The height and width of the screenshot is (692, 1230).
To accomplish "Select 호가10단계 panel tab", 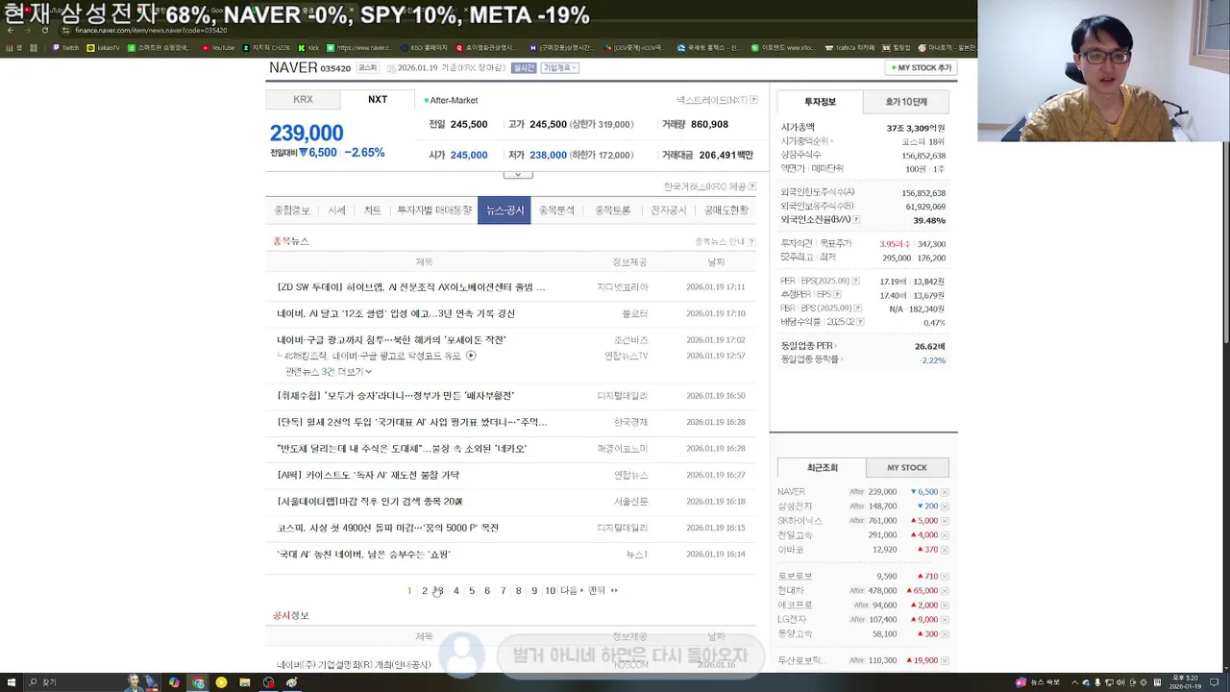I will 906,102.
